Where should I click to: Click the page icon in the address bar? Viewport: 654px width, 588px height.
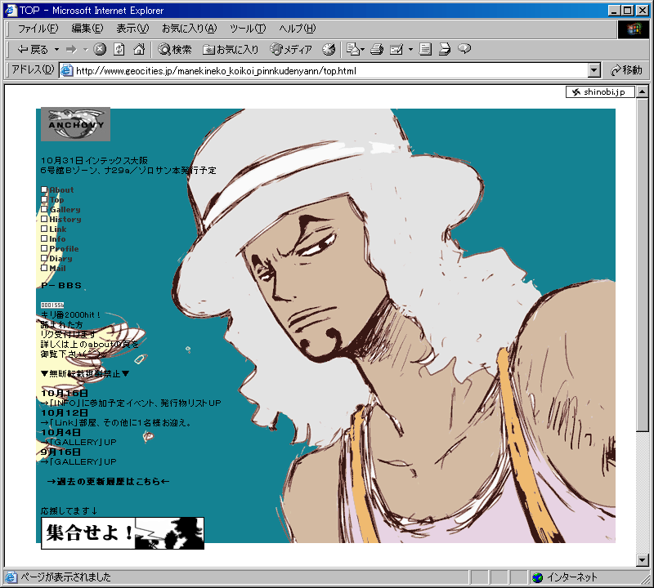coord(67,70)
